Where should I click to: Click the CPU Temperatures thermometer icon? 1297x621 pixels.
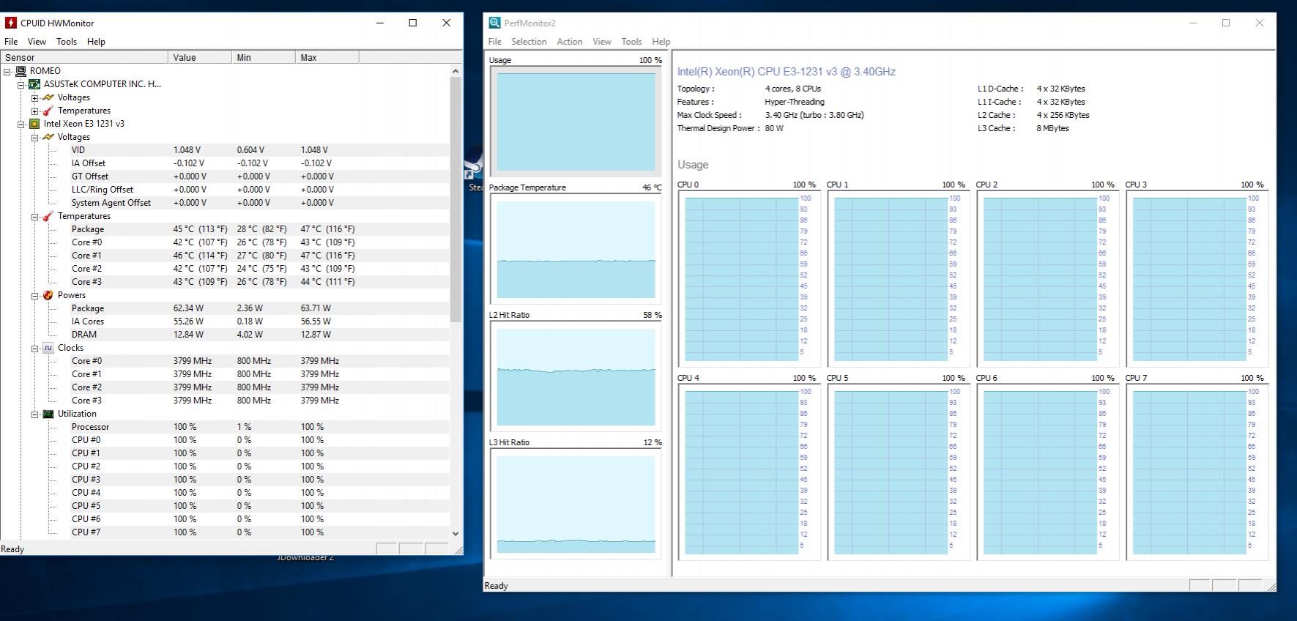coord(48,216)
